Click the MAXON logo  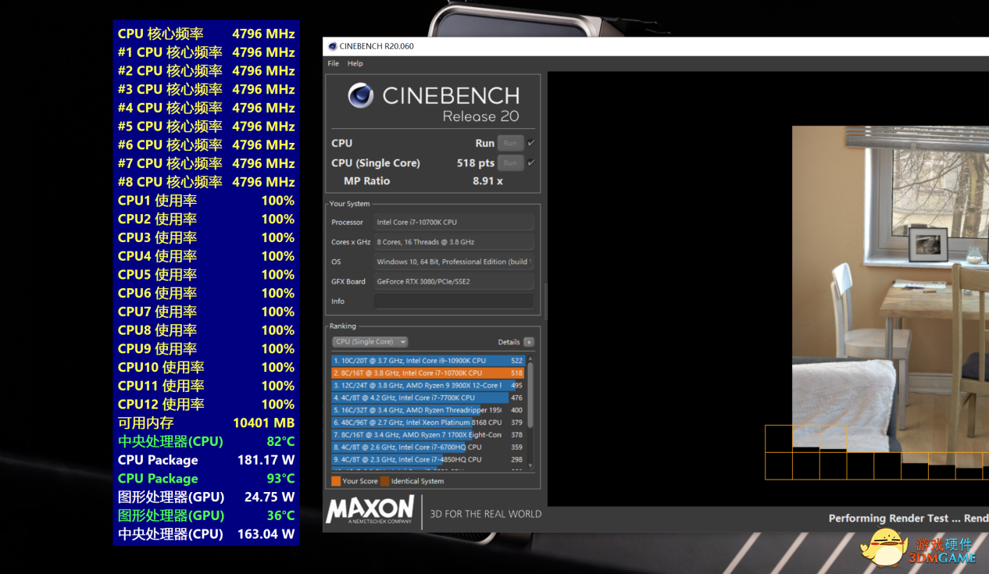point(370,509)
